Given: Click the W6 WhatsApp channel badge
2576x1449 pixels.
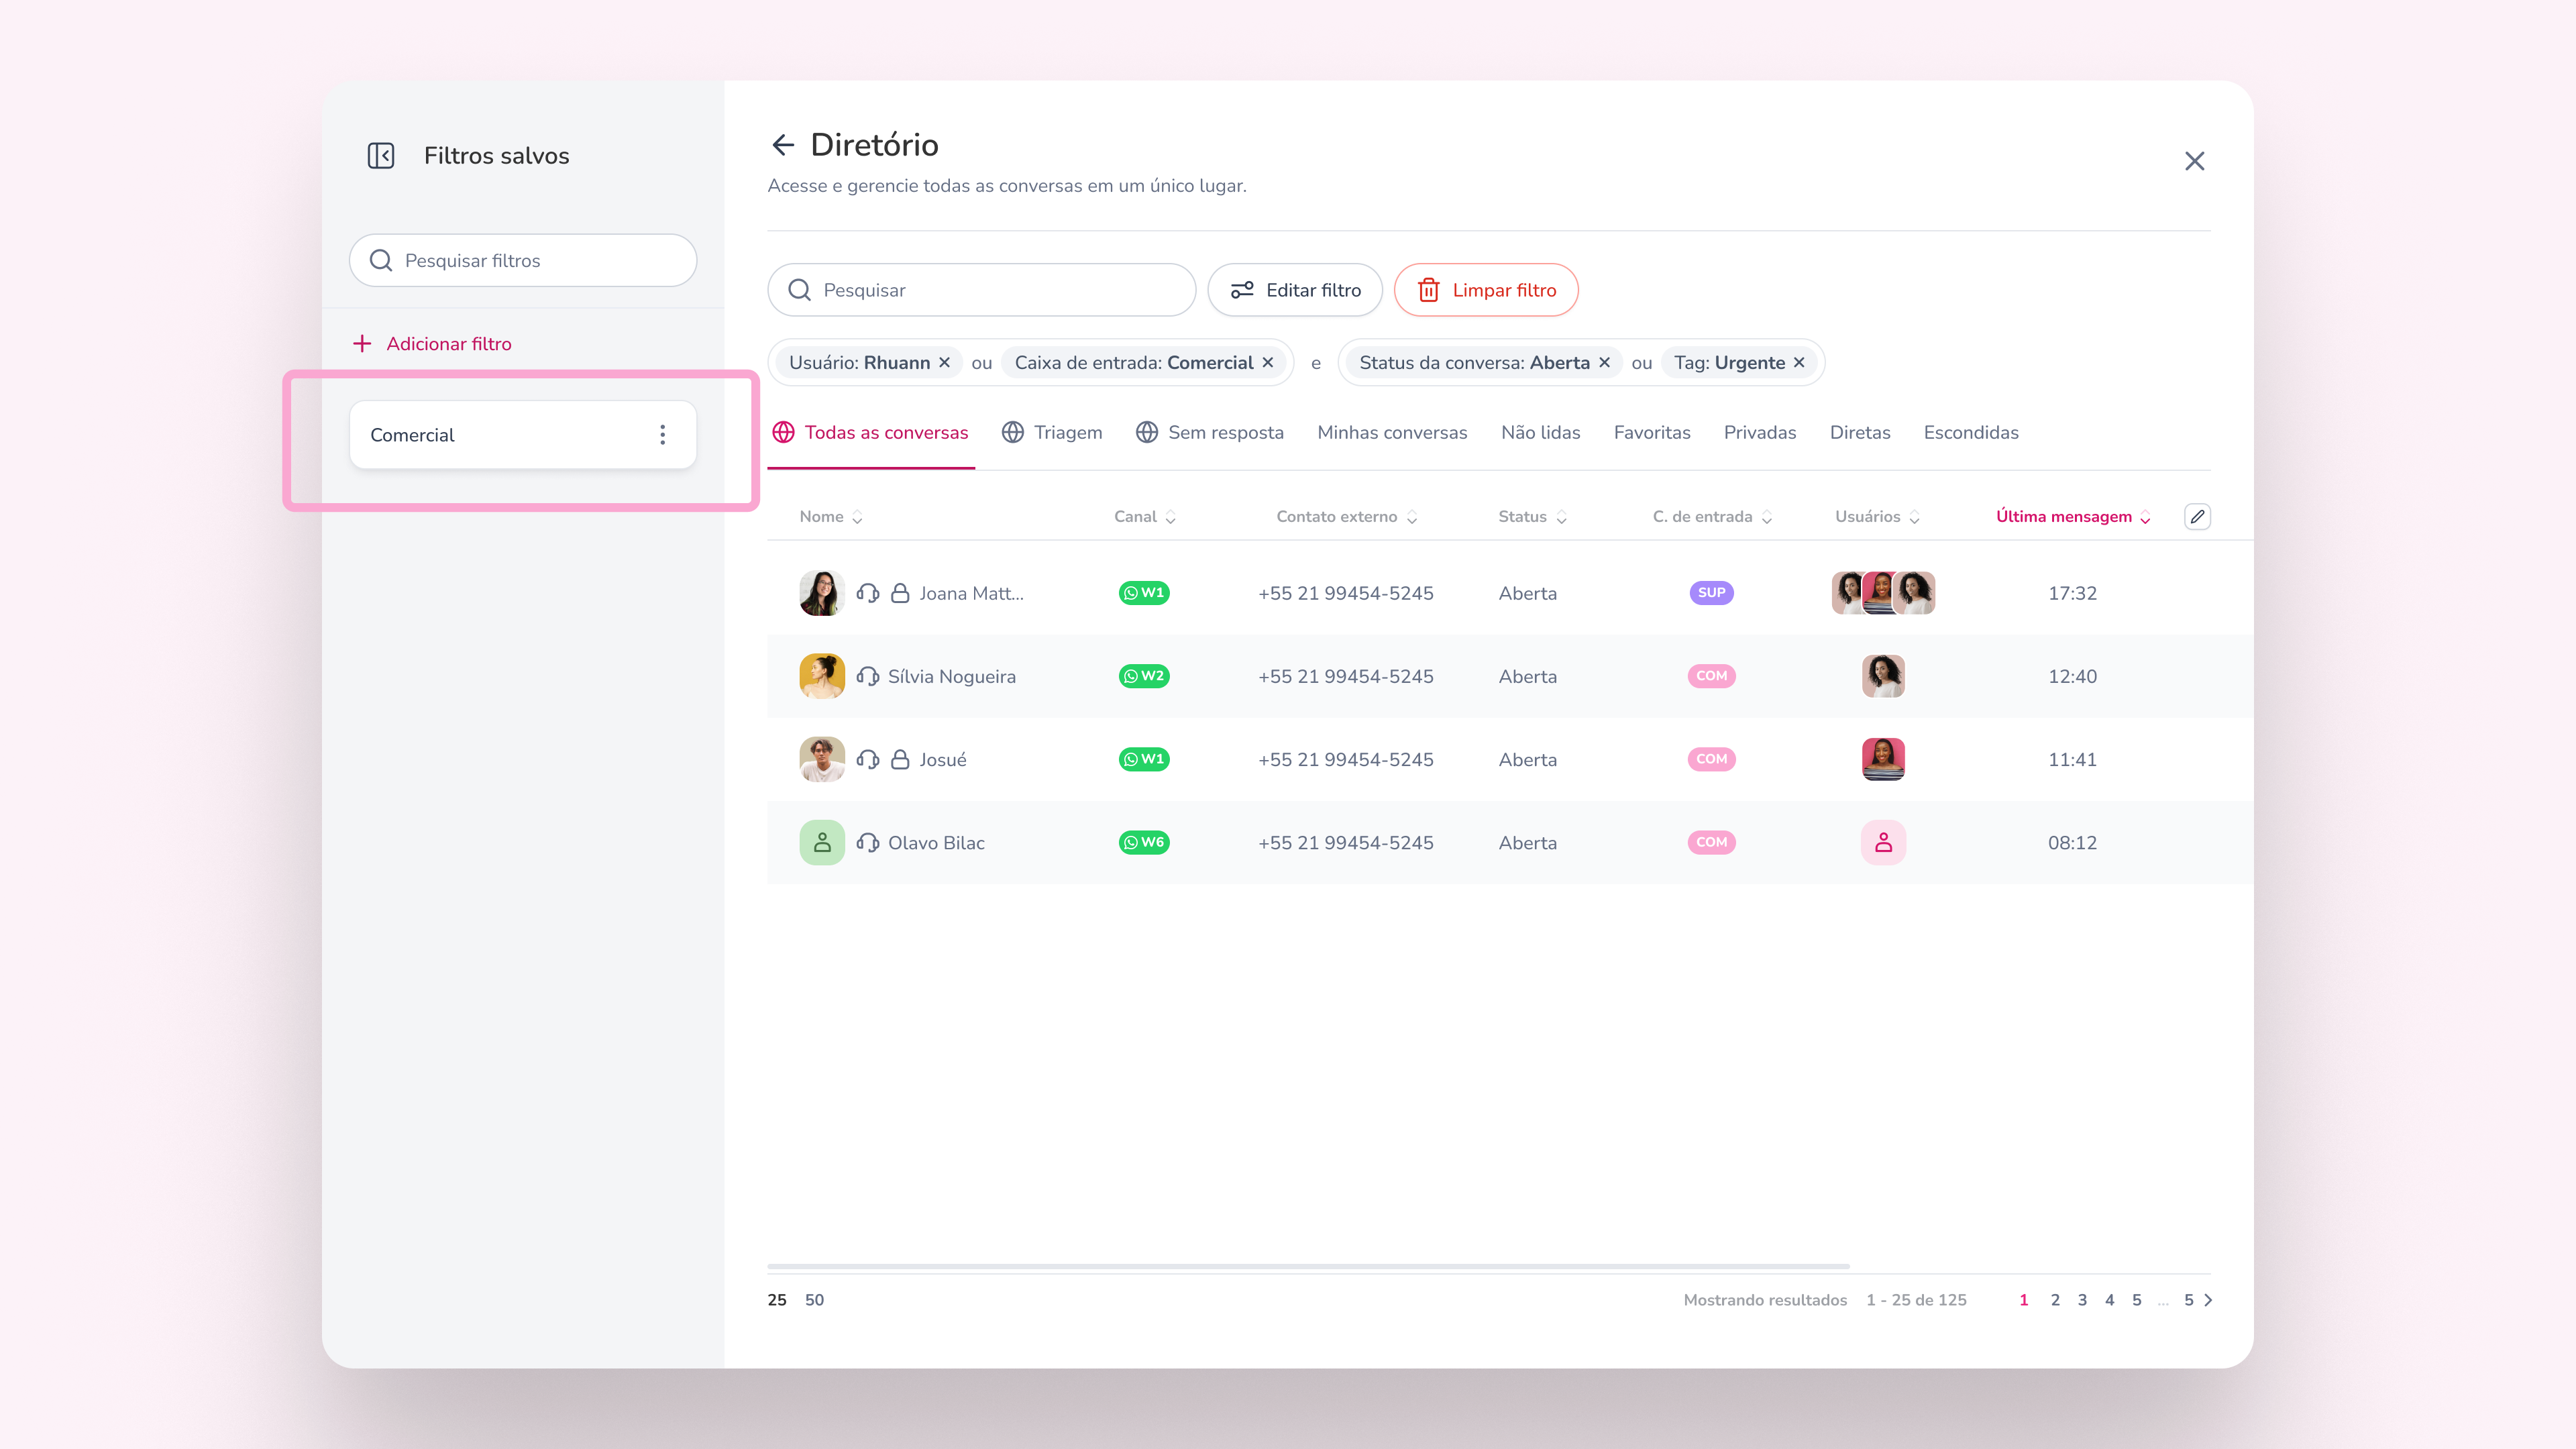Looking at the screenshot, I should click(x=1144, y=842).
